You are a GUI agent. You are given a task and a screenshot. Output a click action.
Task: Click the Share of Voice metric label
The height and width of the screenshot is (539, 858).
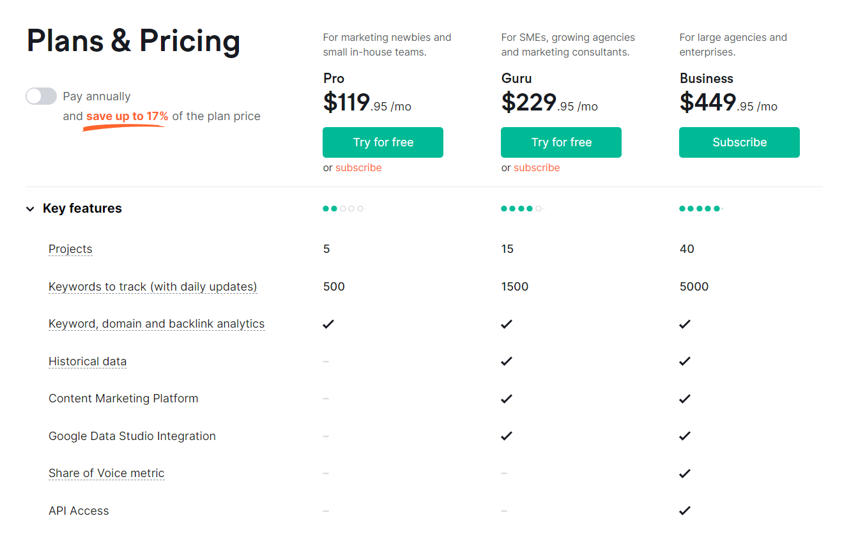click(x=107, y=473)
